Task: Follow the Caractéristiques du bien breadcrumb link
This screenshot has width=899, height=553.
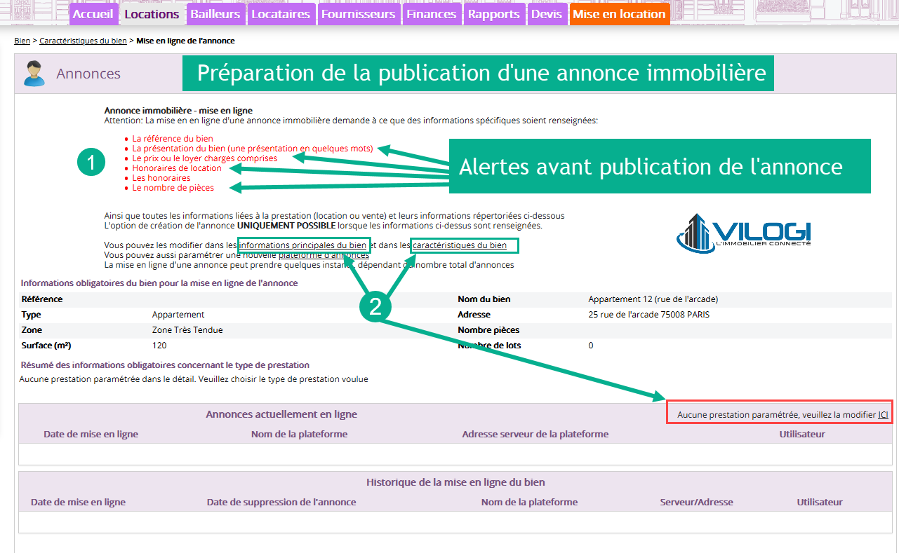Action: pos(83,41)
